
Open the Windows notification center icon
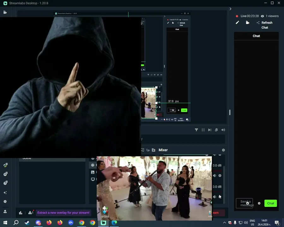coord(277,223)
